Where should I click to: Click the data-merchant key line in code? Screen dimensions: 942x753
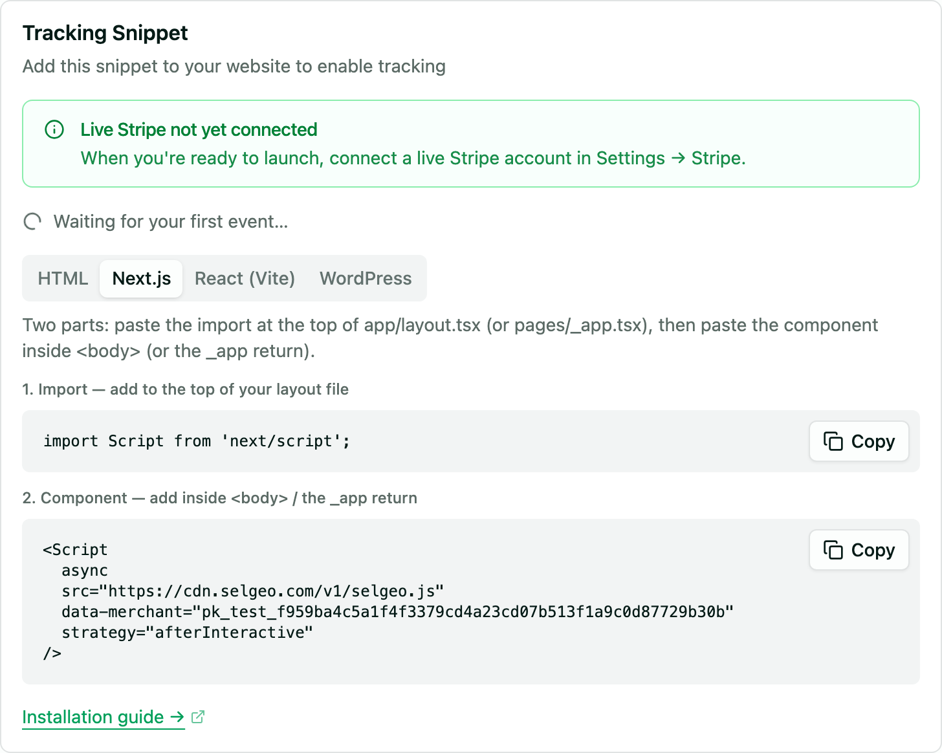[398, 612]
